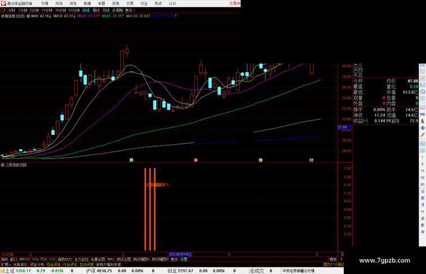Switch chart to 30分钟 period

click(x=60, y=10)
